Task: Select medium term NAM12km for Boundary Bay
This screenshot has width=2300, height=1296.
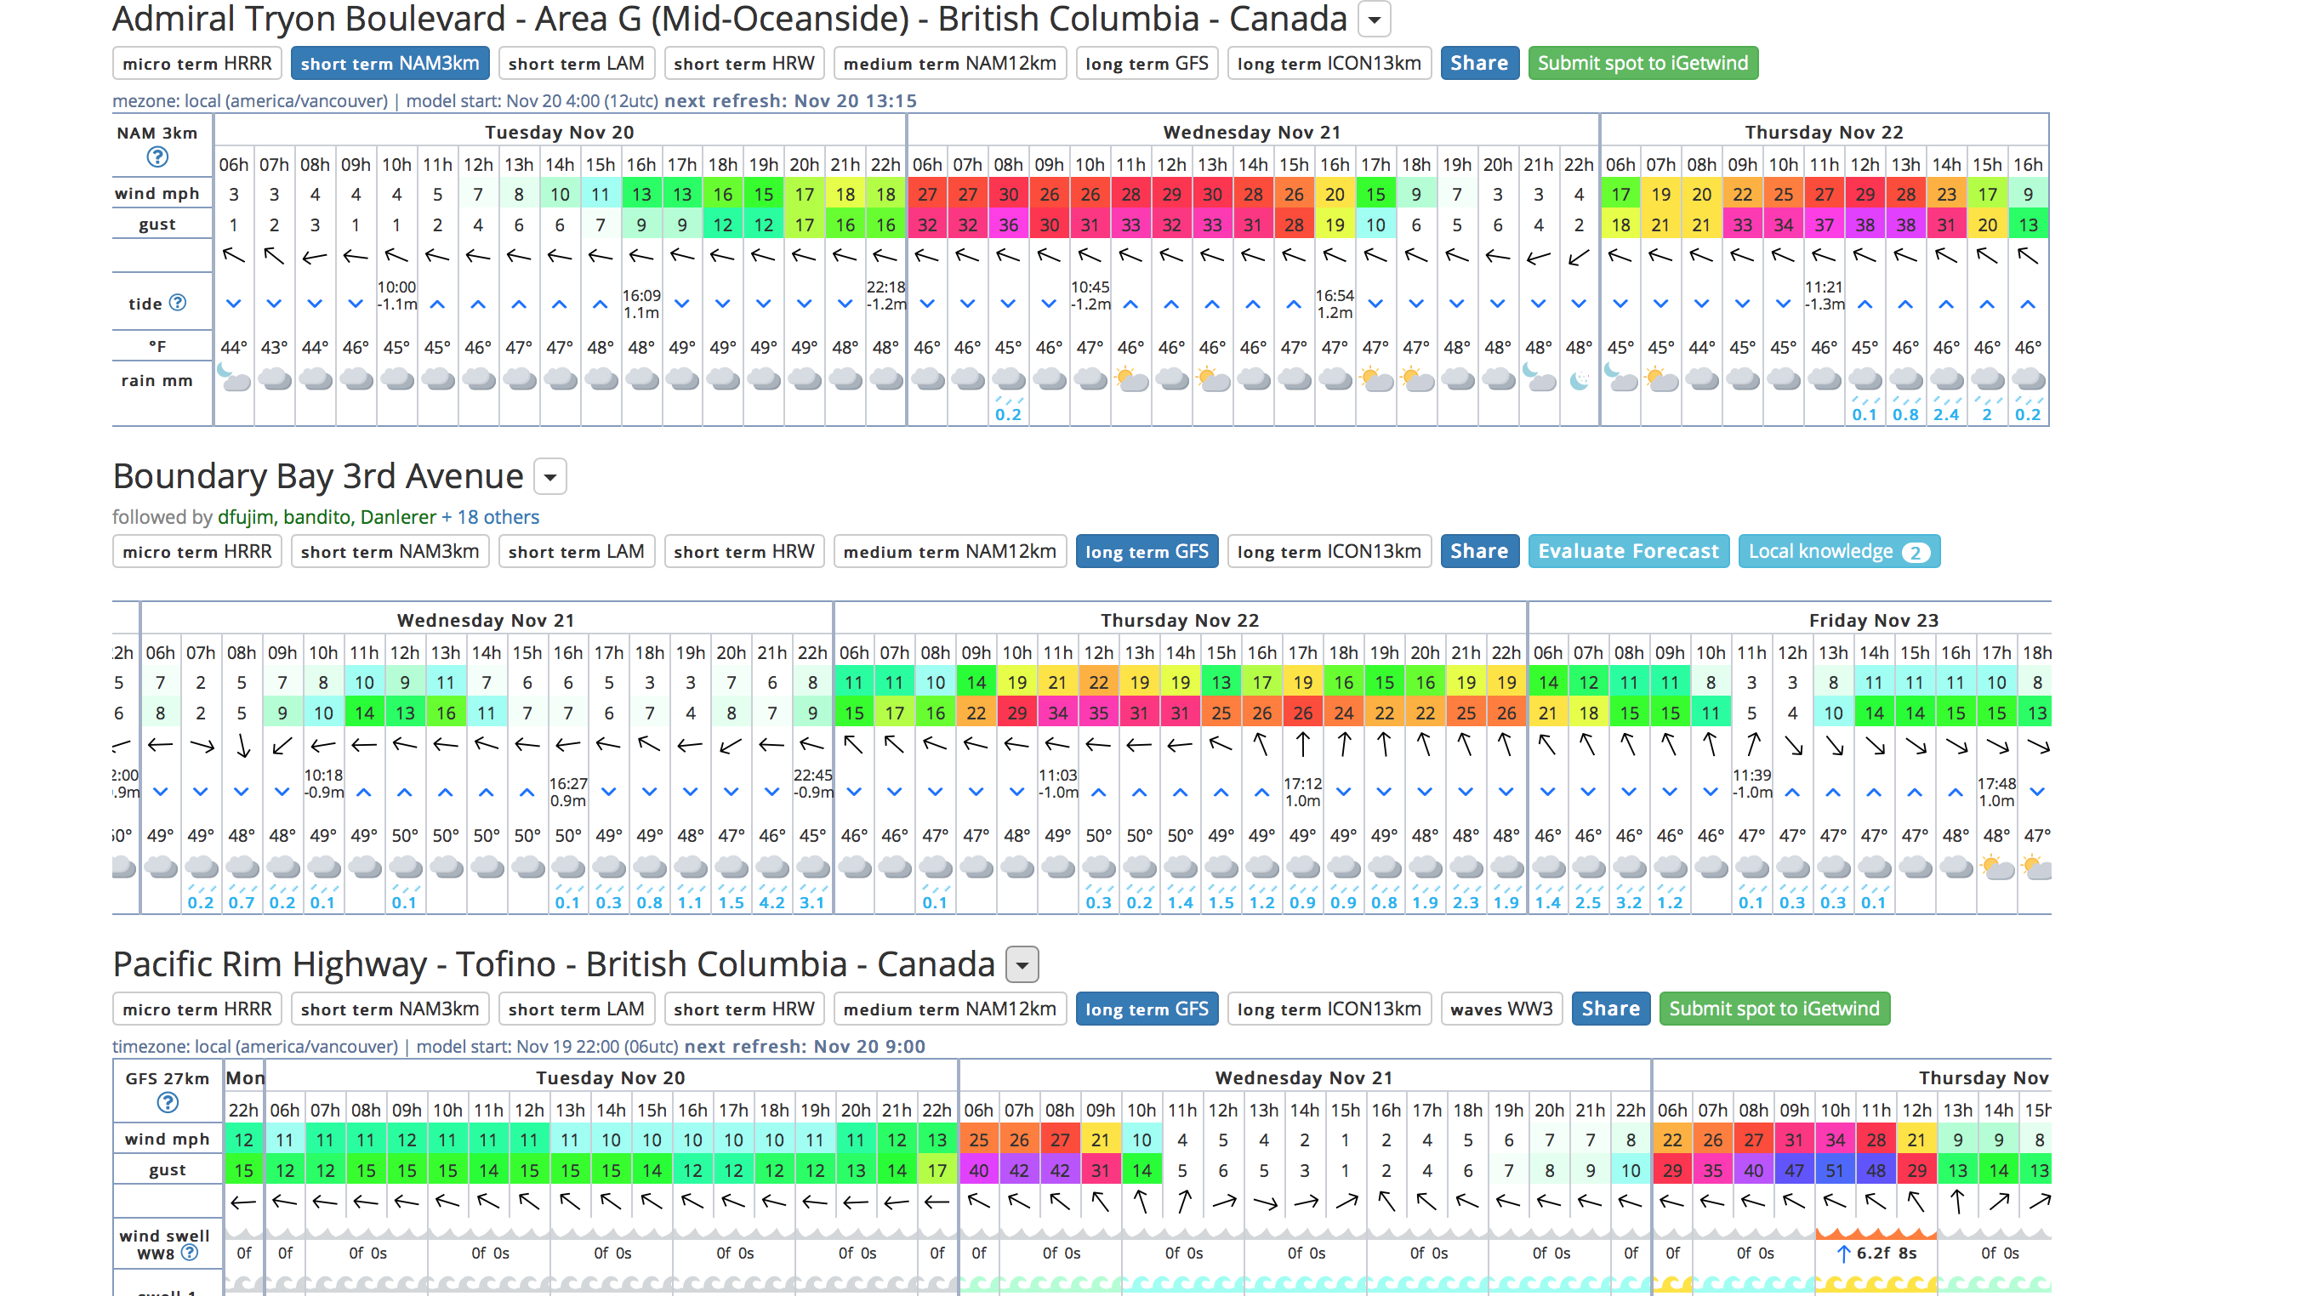Action: click(950, 552)
